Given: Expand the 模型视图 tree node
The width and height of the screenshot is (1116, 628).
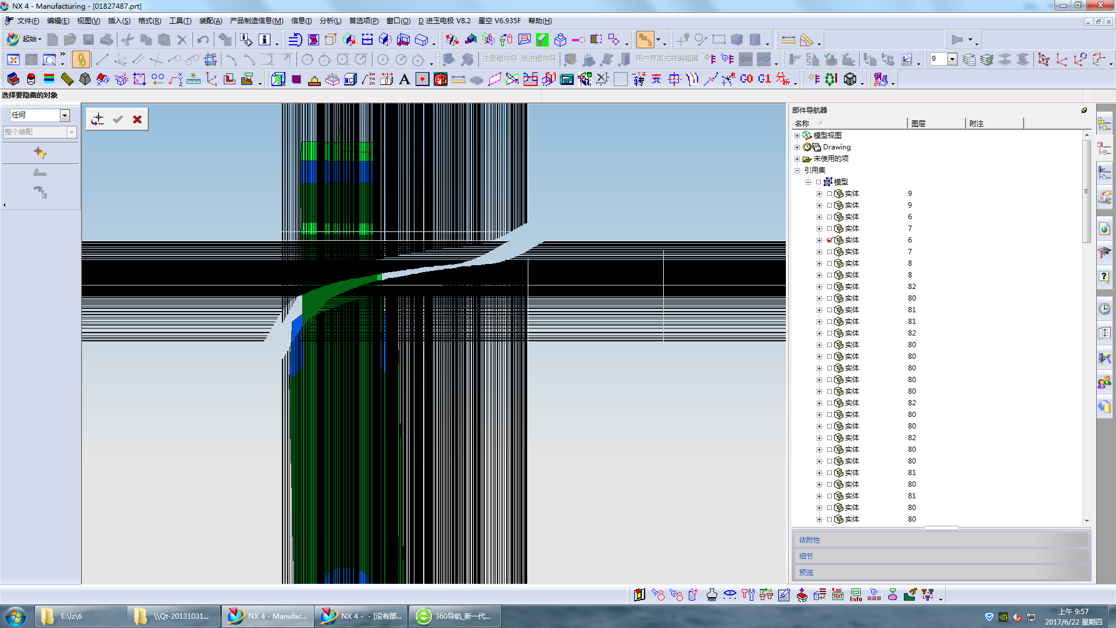Looking at the screenshot, I should 797,135.
